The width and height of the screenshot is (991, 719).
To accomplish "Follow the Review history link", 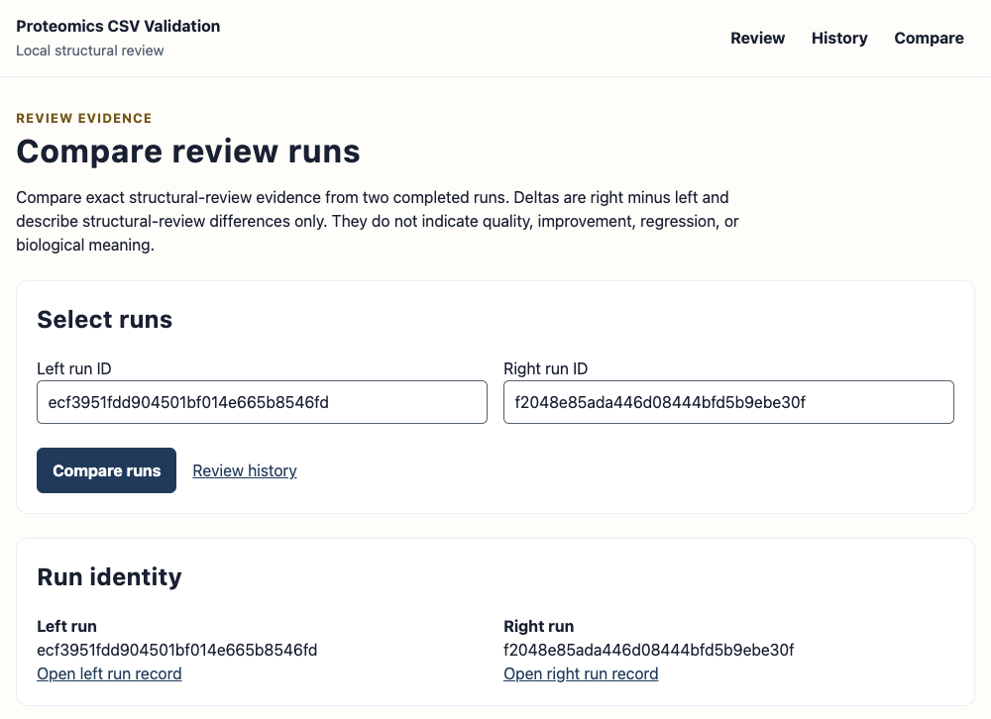I will tap(245, 470).
